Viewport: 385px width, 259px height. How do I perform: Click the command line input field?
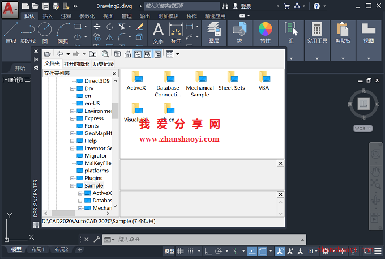pos(207,239)
